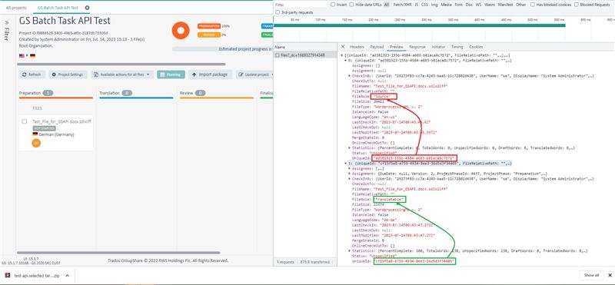Select the Review phase column header

(x=217, y=93)
